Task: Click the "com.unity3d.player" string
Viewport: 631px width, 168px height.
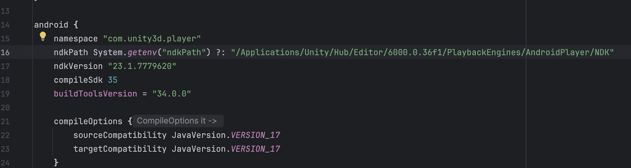Action: tap(152, 39)
